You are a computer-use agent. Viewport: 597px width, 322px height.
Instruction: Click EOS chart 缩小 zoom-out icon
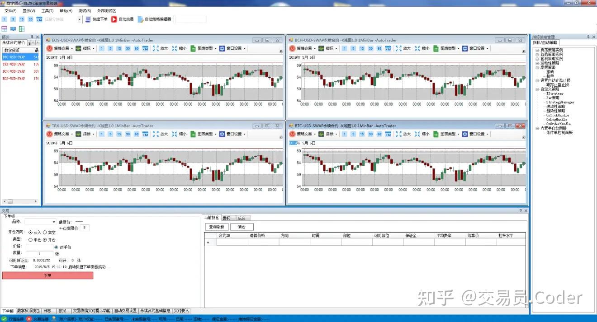tap(174, 48)
